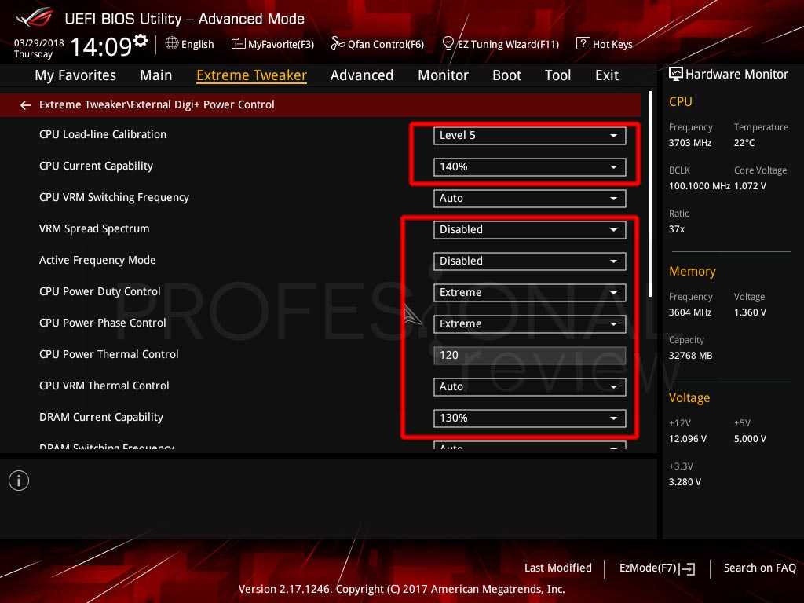Open the Monitor tab
The height and width of the screenshot is (603, 804).
[x=443, y=75]
